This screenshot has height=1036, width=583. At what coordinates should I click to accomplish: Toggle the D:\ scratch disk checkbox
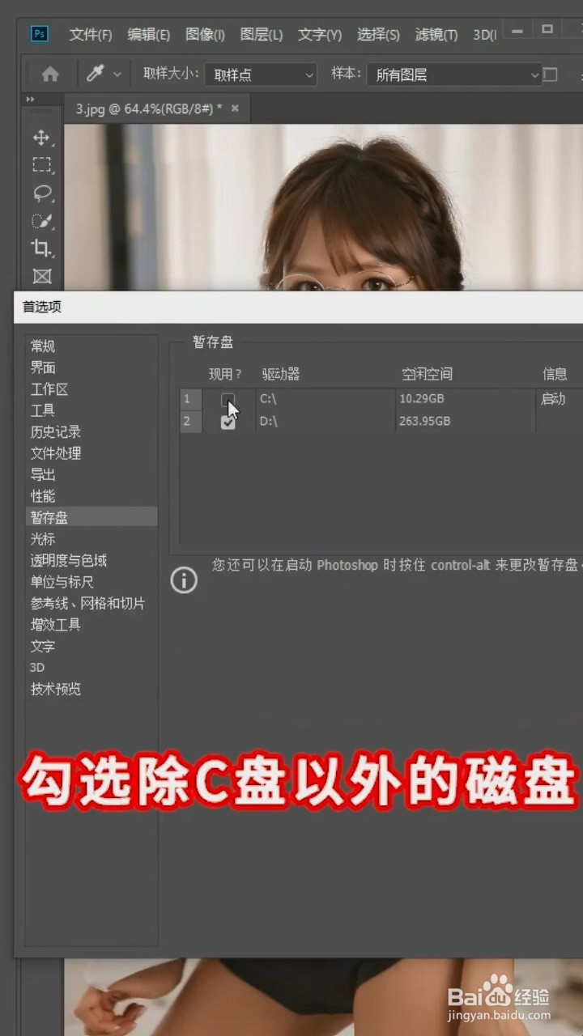228,422
